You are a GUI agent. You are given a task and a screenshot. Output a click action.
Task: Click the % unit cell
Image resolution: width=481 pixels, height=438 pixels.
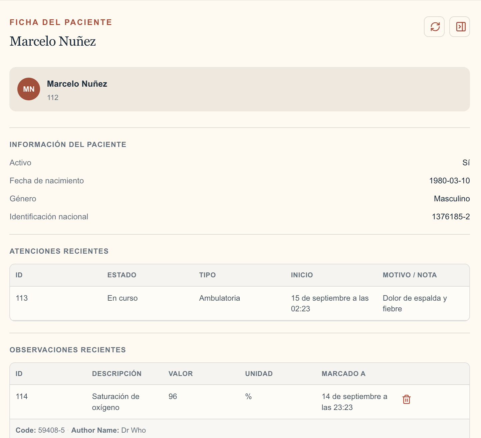click(248, 396)
